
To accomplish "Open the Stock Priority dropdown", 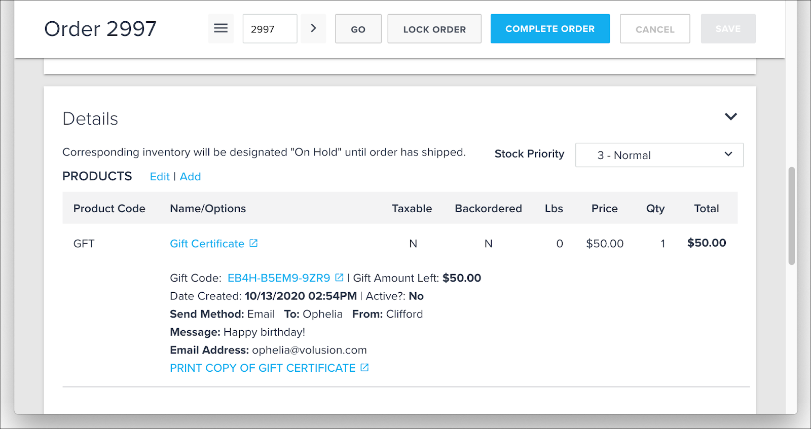I will pyautogui.click(x=659, y=155).
